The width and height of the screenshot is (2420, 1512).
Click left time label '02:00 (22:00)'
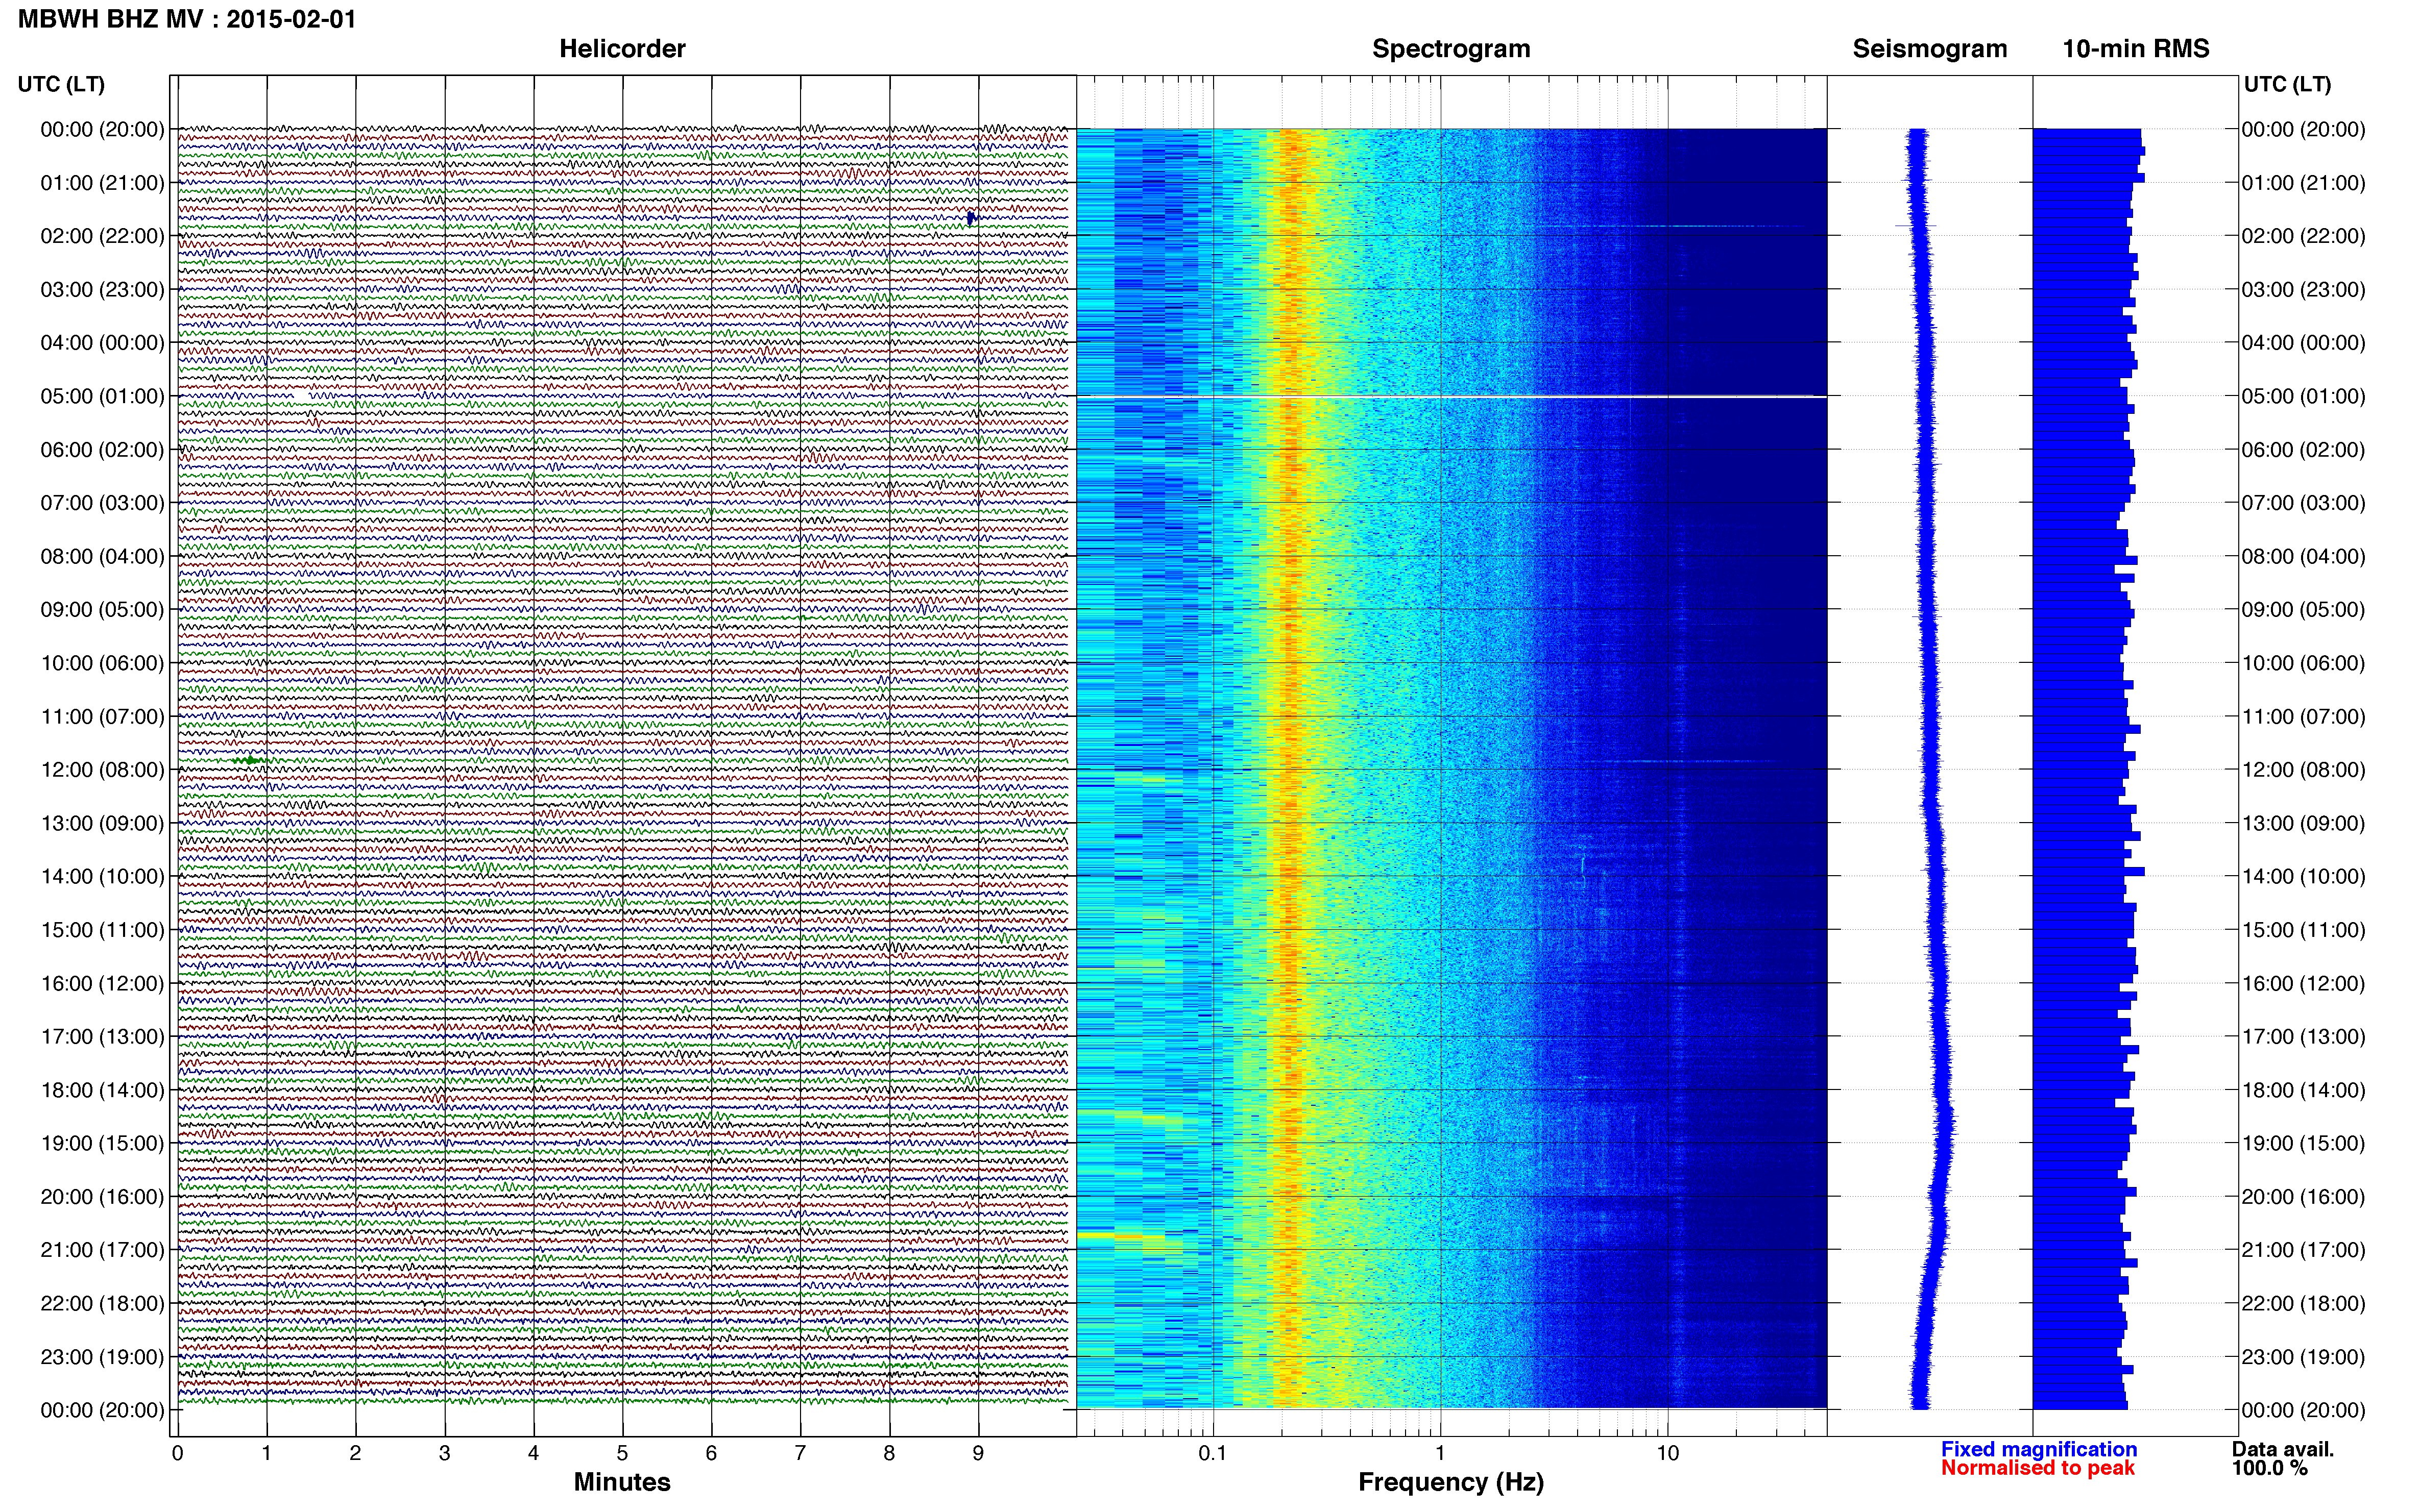click(102, 236)
